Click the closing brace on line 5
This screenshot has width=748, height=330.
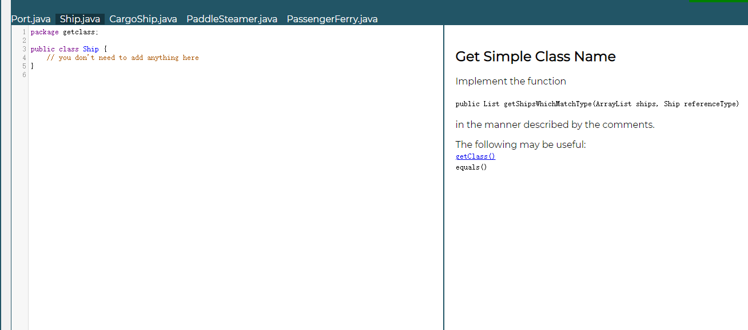coord(32,66)
